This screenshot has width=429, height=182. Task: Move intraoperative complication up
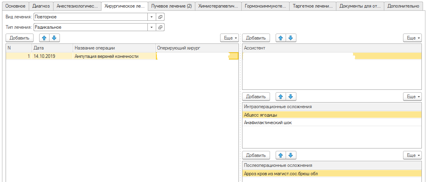click(281, 97)
